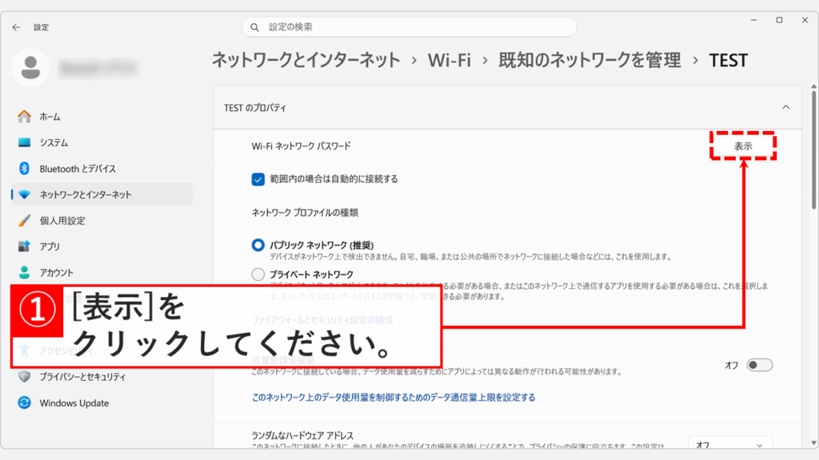Click the ネットワーク プロファイルの種類 label
This screenshot has height=460, width=819.
point(305,212)
